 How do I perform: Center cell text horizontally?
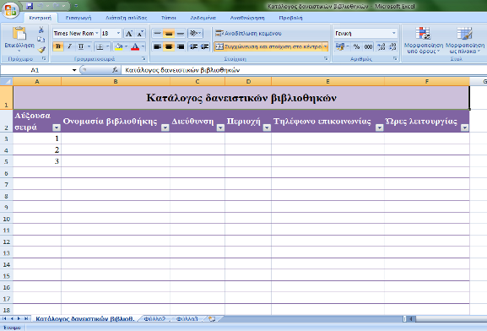coord(169,46)
